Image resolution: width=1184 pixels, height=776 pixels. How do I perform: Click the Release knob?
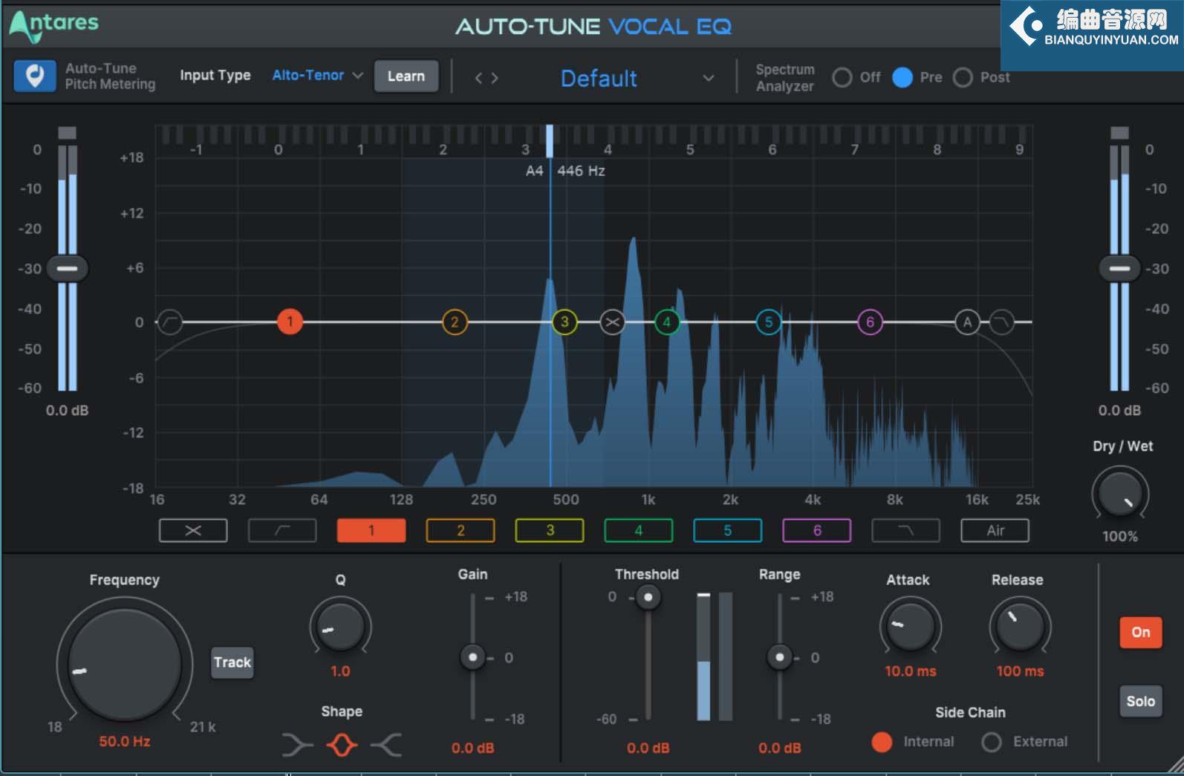click(1020, 627)
